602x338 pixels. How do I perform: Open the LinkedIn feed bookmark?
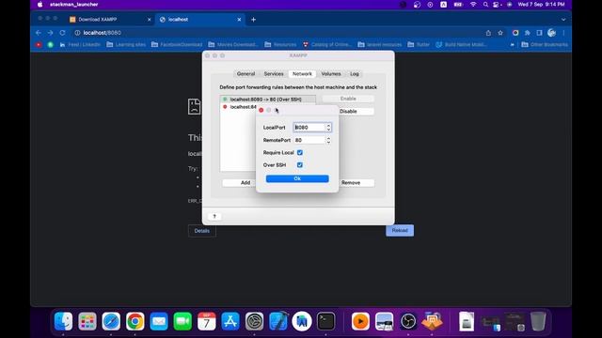(x=80, y=45)
